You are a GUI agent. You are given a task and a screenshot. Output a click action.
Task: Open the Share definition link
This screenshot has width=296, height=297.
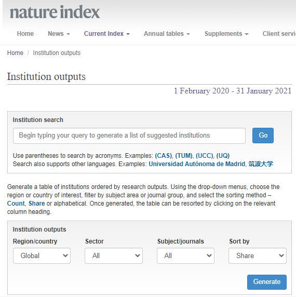coord(36,204)
